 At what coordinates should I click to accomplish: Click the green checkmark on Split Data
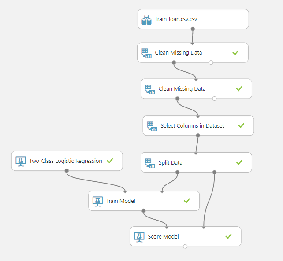(239, 162)
